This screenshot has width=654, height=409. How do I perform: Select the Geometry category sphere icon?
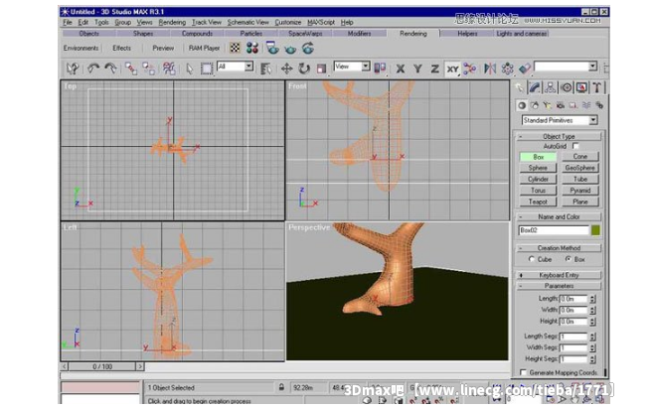522,105
